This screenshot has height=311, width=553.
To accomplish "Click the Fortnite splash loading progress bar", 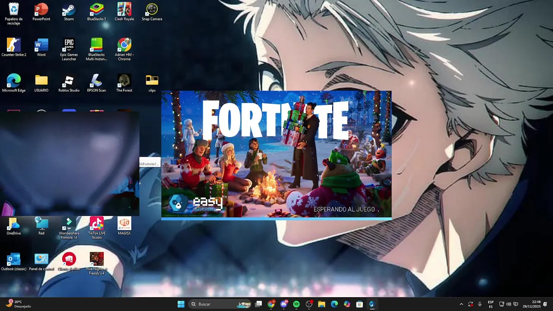I will (x=276, y=219).
